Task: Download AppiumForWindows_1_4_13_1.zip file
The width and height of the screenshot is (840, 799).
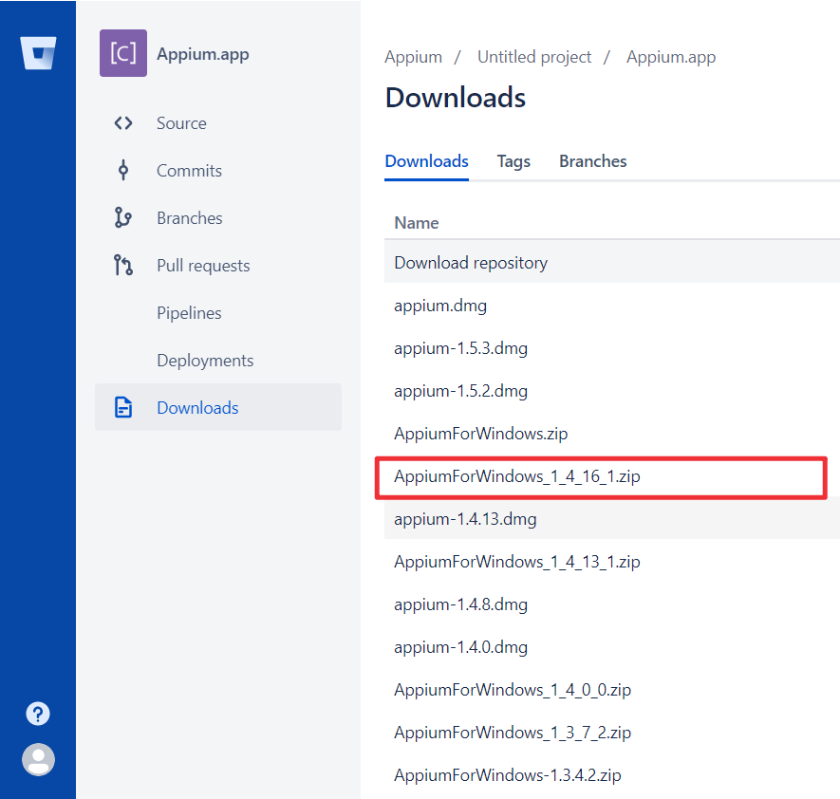Action: click(517, 562)
